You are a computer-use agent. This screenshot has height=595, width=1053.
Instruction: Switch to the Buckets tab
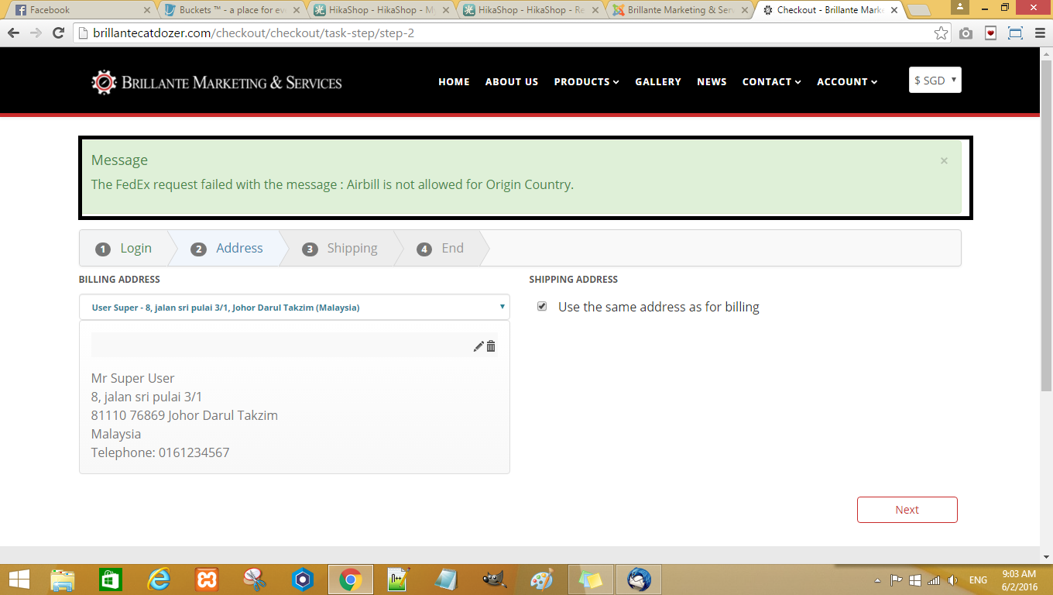click(x=232, y=10)
